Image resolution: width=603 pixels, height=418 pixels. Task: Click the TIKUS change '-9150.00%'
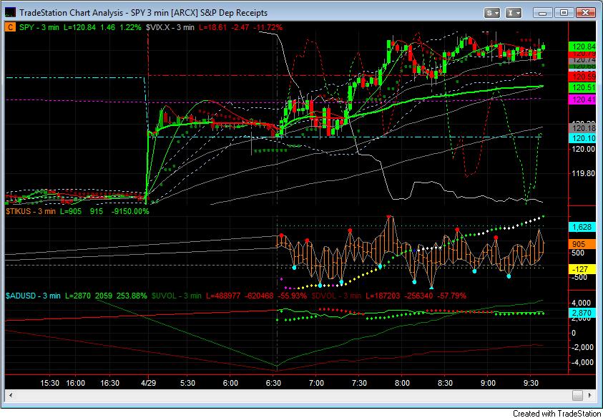point(130,211)
